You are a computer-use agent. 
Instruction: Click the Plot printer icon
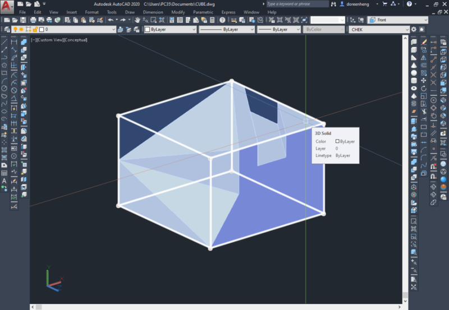pyautogui.click(x=33, y=20)
